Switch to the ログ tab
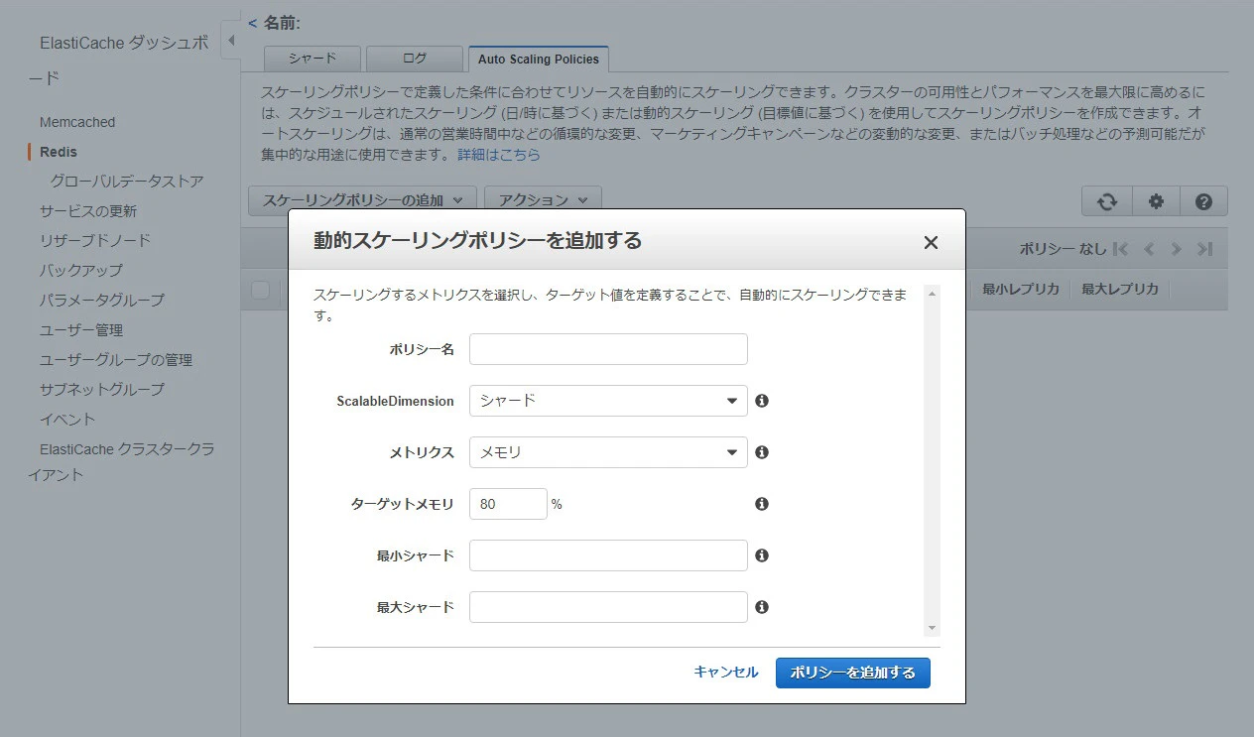The height and width of the screenshot is (737, 1254). click(415, 59)
